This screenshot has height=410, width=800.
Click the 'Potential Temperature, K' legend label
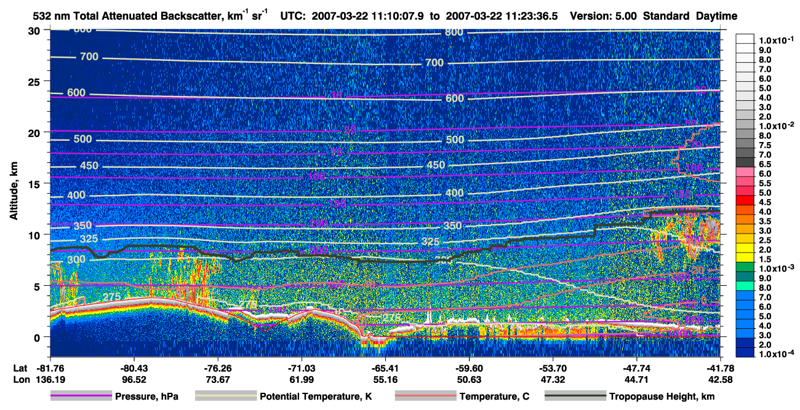click(x=316, y=396)
